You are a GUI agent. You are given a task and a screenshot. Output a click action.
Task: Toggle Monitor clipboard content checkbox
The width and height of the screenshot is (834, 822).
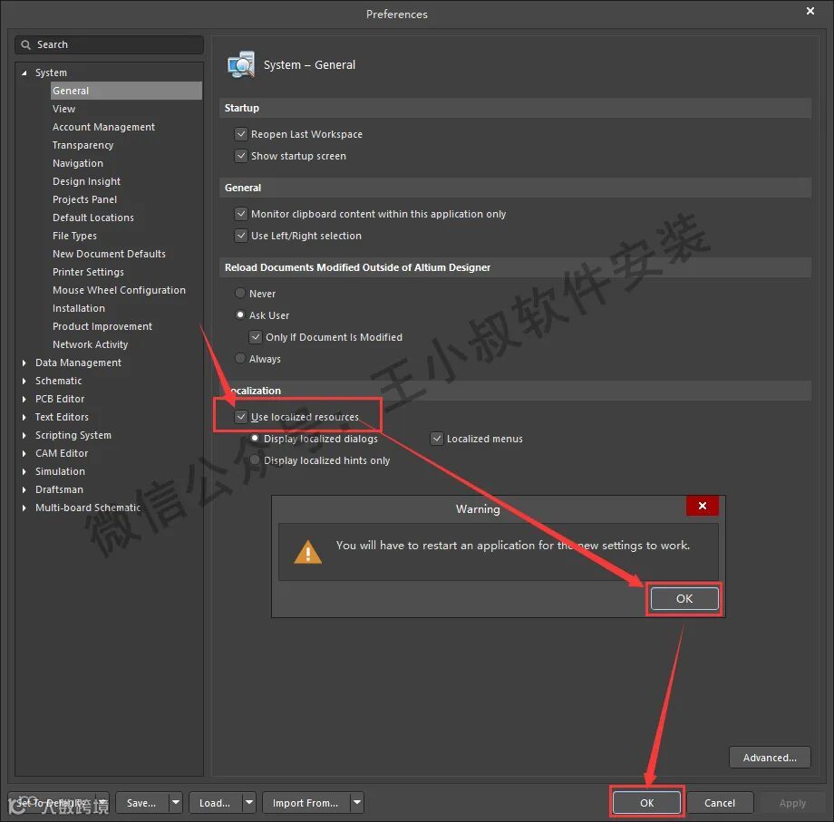point(241,214)
